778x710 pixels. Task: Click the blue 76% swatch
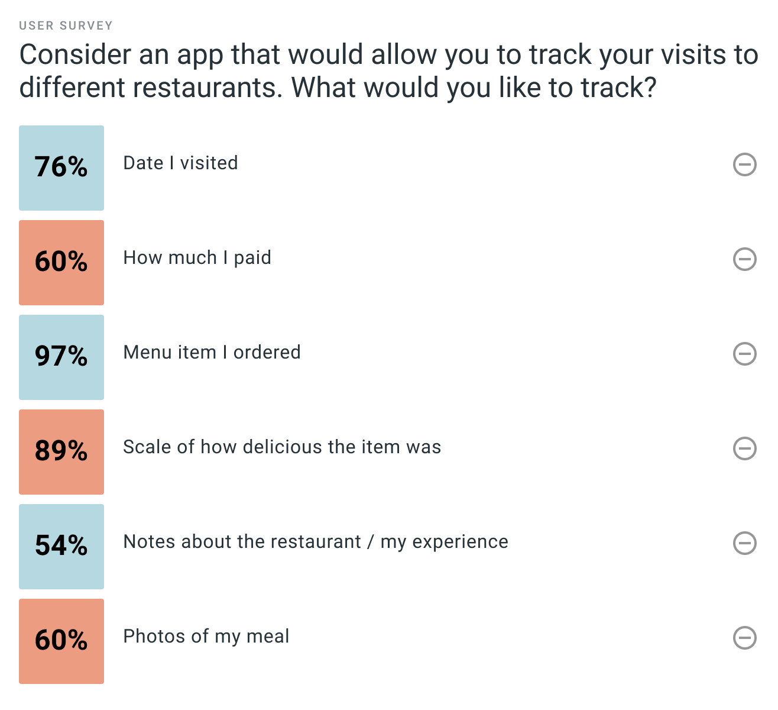(x=61, y=168)
